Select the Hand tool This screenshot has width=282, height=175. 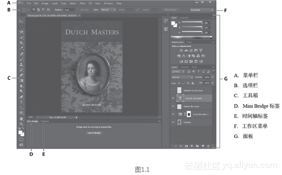(21, 119)
